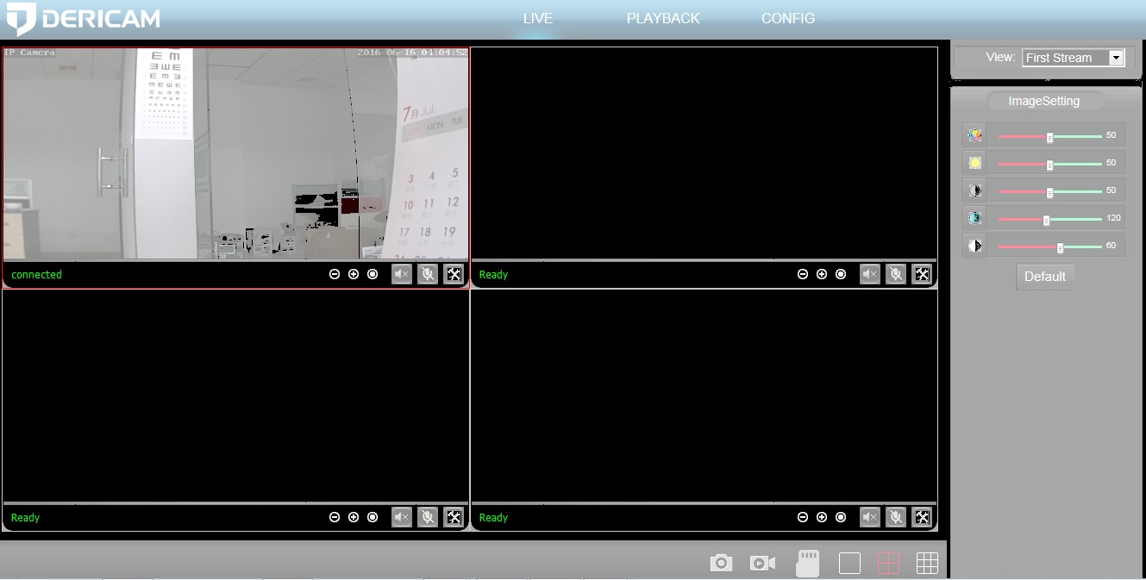Click the yellow sun brightness icon
Screen dimensions: 1146x580
(975, 163)
